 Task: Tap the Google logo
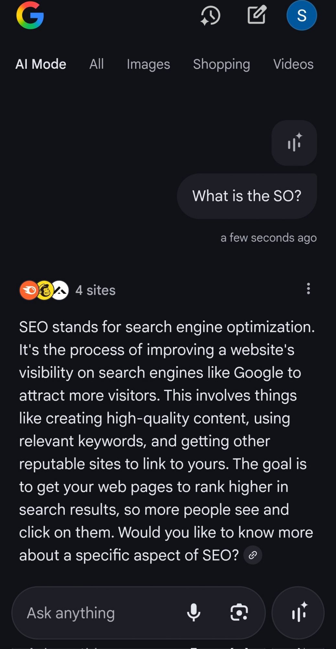click(x=30, y=15)
